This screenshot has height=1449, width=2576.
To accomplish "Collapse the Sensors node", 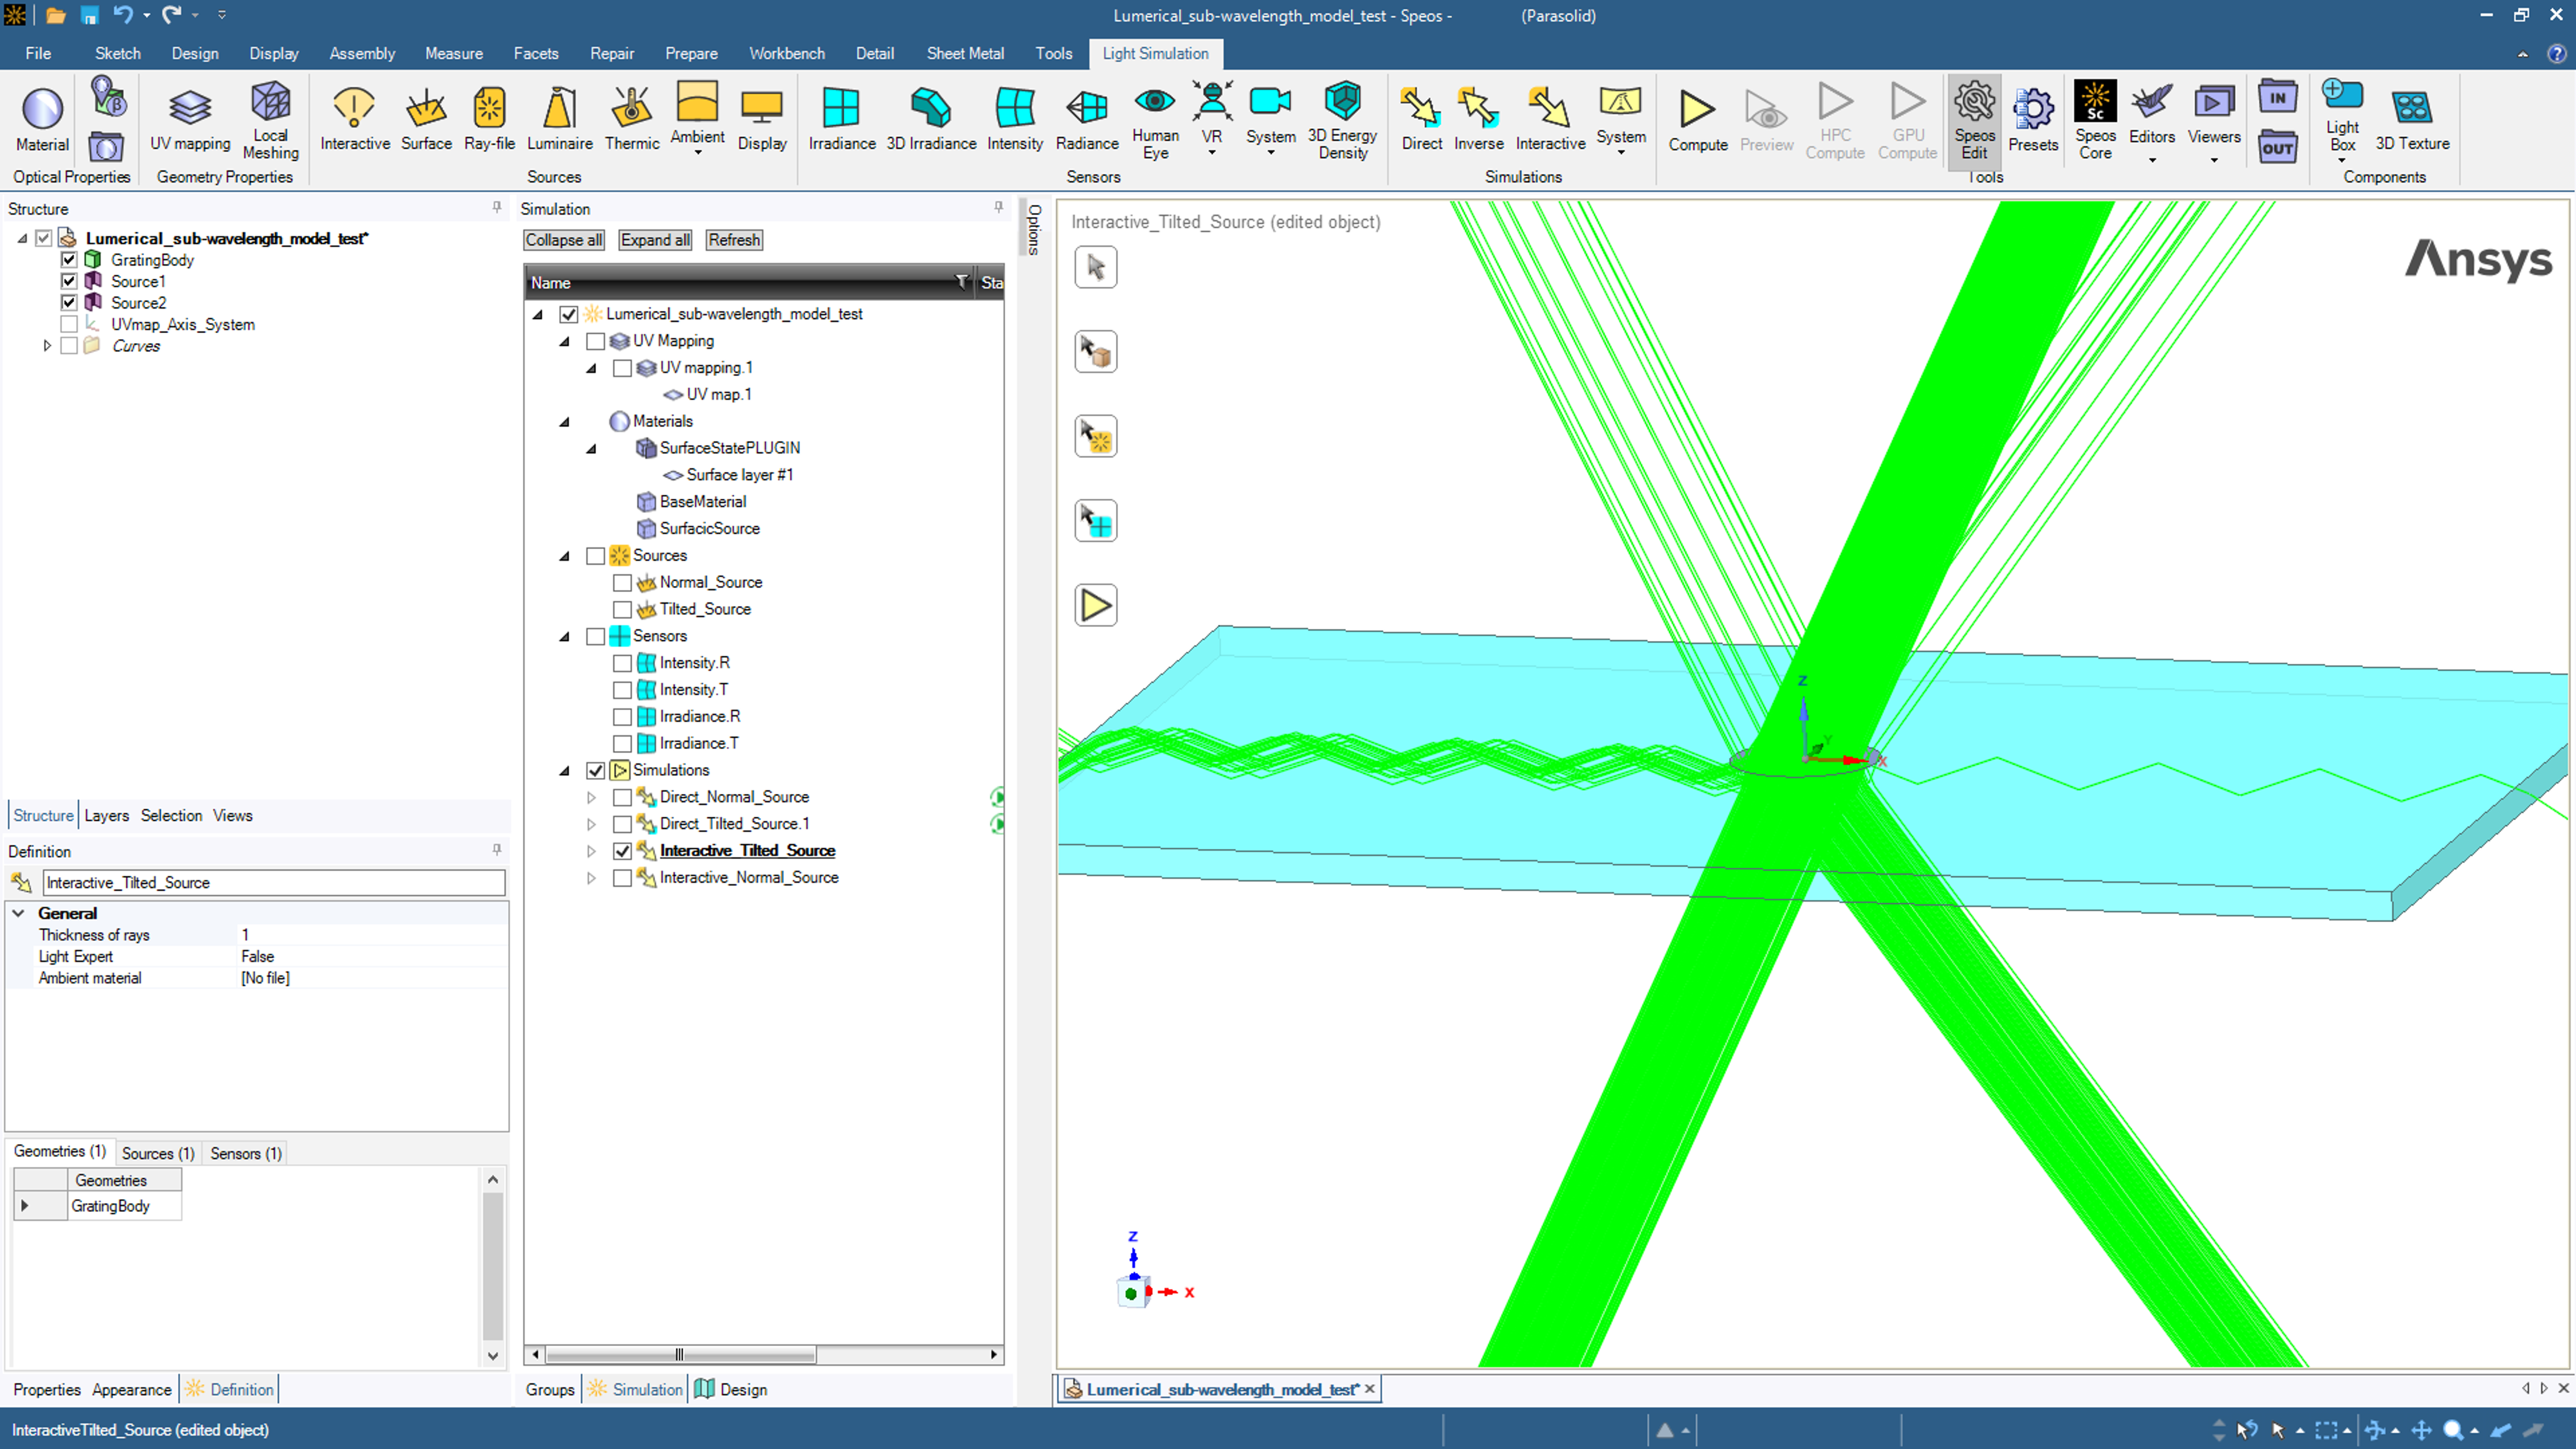I will point(564,637).
